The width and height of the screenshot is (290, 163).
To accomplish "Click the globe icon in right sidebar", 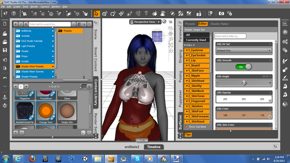I will pyautogui.click(x=285, y=104).
